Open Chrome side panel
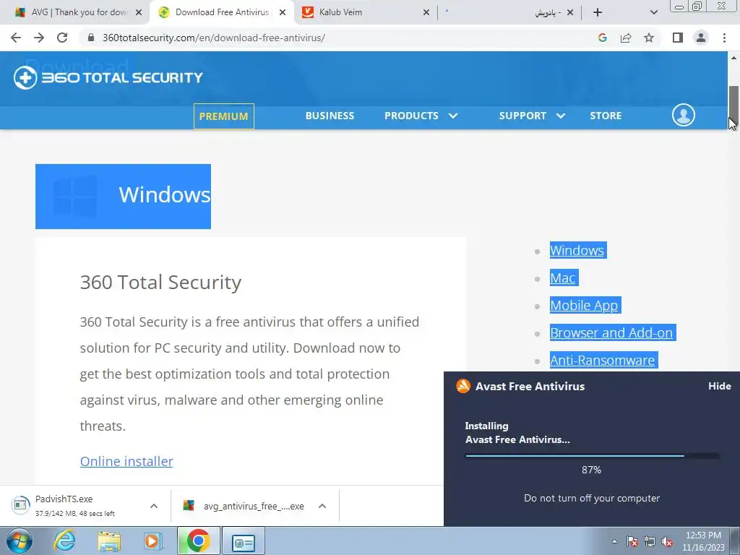The image size is (740, 555). pos(678,38)
